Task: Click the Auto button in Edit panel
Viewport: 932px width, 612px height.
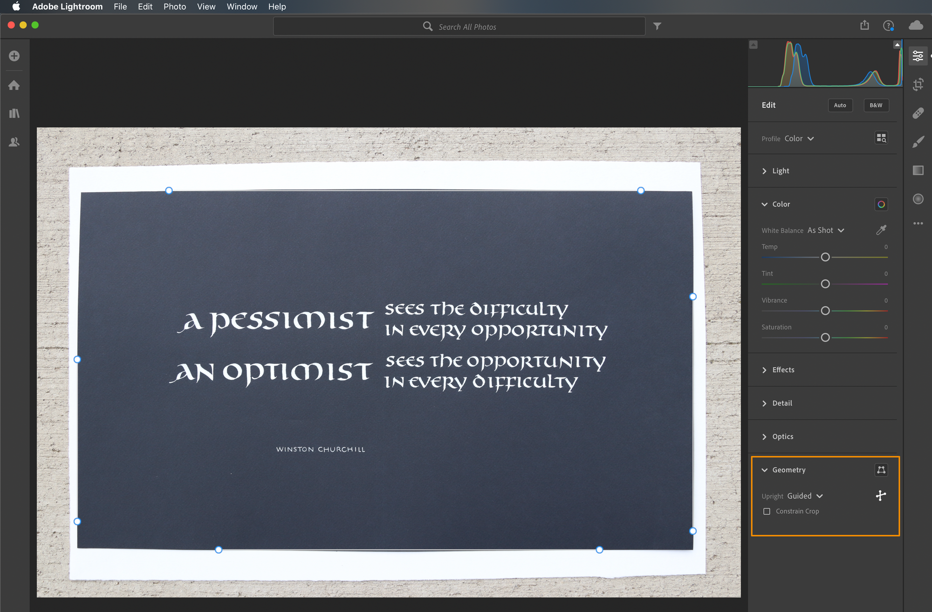Action: pyautogui.click(x=840, y=106)
